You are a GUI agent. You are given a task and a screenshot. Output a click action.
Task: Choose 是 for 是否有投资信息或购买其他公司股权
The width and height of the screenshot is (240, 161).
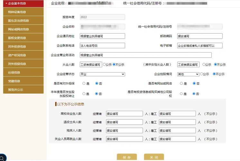pos(181,94)
